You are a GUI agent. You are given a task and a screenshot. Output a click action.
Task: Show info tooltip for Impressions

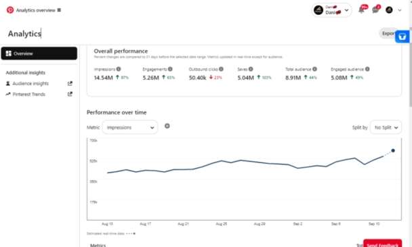[x=119, y=69]
